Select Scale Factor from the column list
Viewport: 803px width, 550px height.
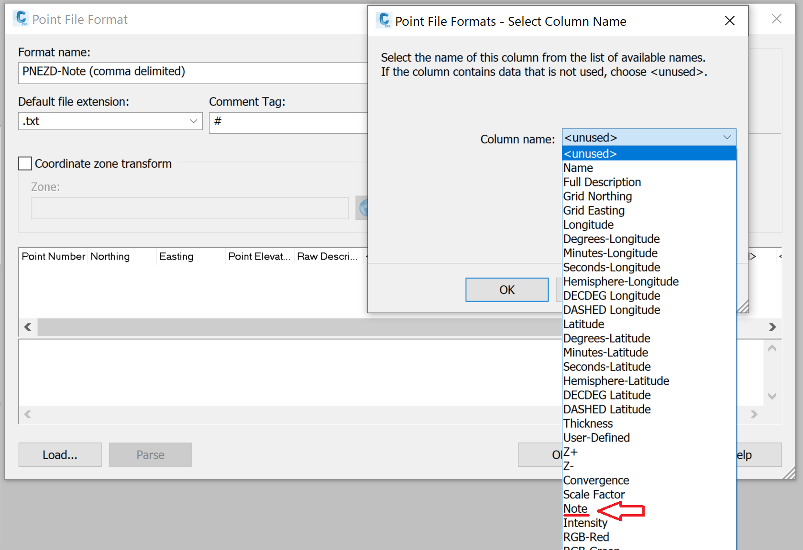pyautogui.click(x=594, y=494)
